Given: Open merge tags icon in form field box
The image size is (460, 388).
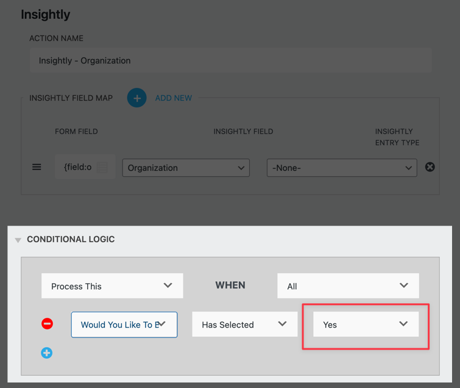Looking at the screenshot, I should click(102, 167).
